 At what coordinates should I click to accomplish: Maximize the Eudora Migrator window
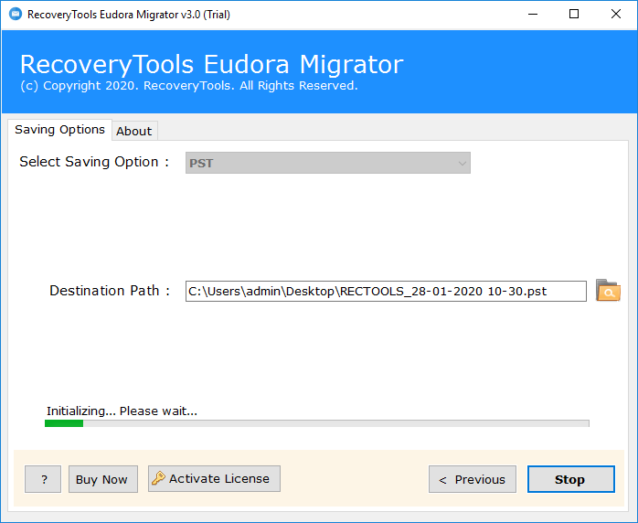pyautogui.click(x=574, y=15)
